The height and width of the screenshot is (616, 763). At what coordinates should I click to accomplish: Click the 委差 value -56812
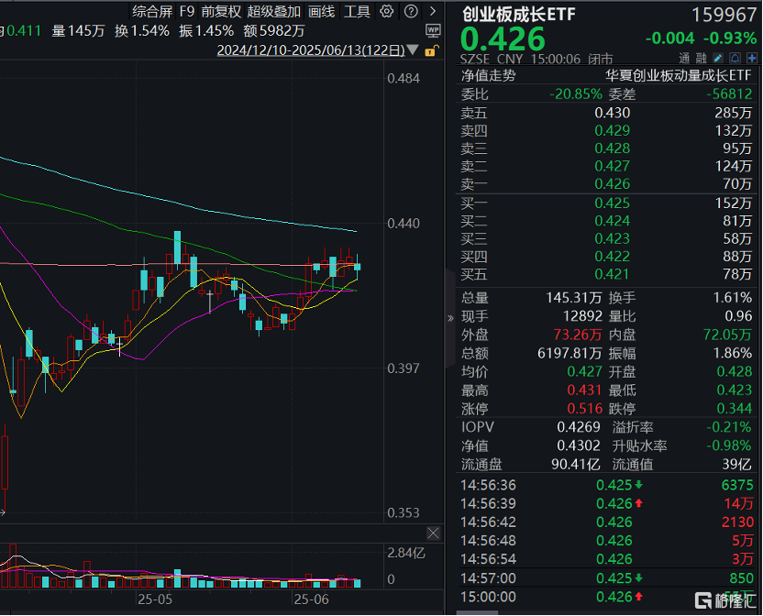click(729, 93)
